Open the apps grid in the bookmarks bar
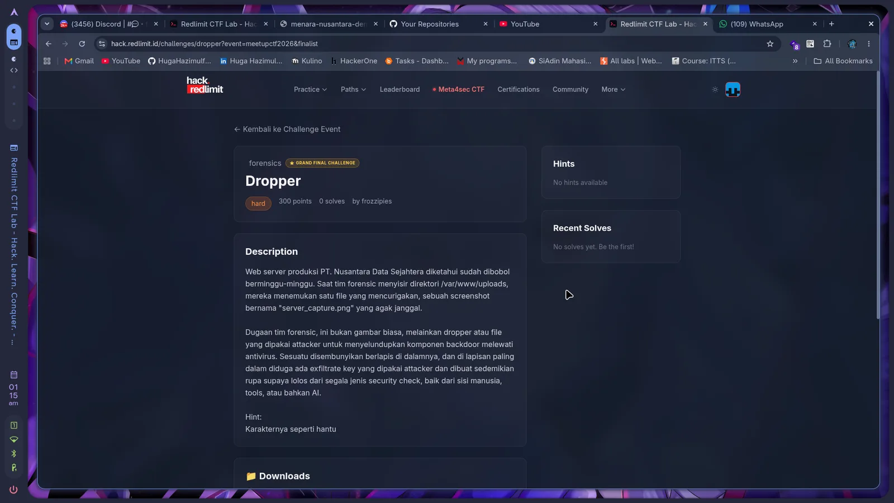 tap(47, 61)
